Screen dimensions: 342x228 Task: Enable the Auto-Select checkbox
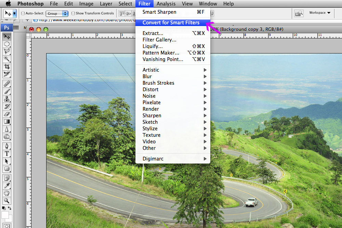(x=23, y=13)
